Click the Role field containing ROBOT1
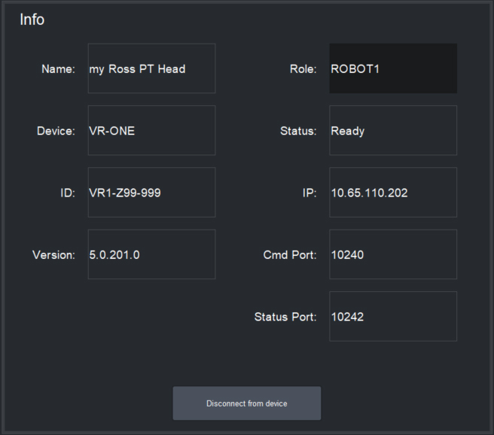494x435 pixels. [x=392, y=68]
